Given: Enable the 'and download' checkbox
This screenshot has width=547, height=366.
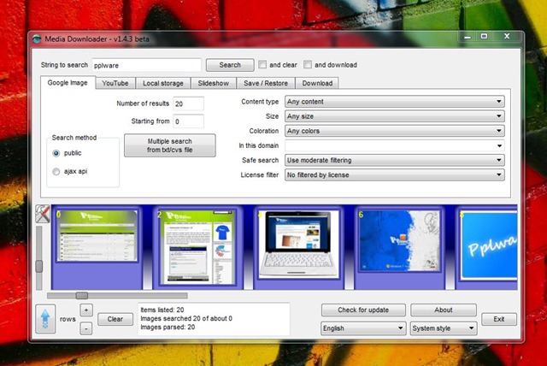Looking at the screenshot, I should coord(308,64).
